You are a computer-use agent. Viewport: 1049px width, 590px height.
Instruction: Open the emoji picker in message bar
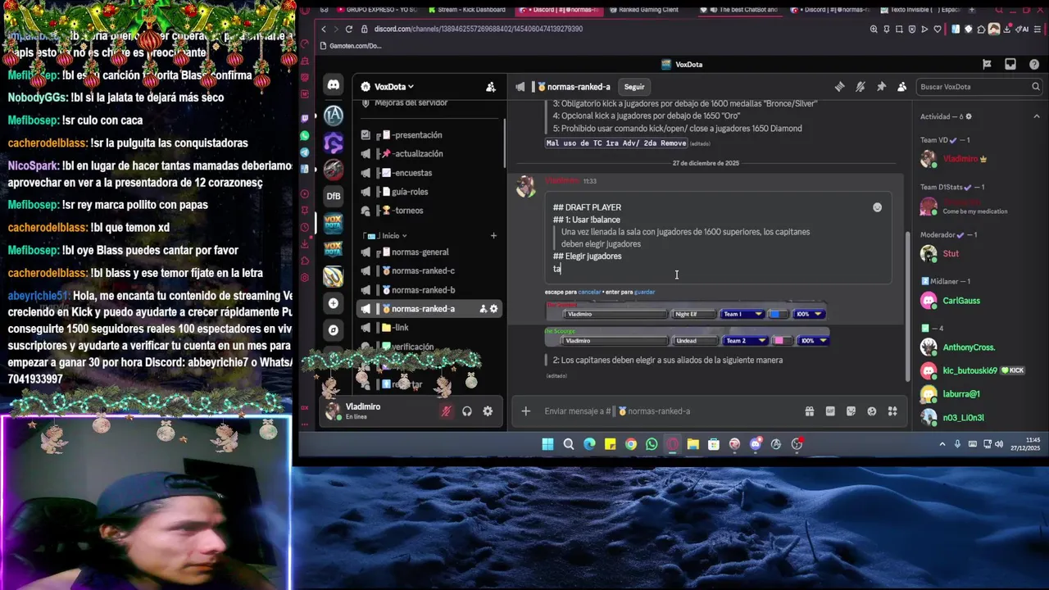[x=871, y=411]
